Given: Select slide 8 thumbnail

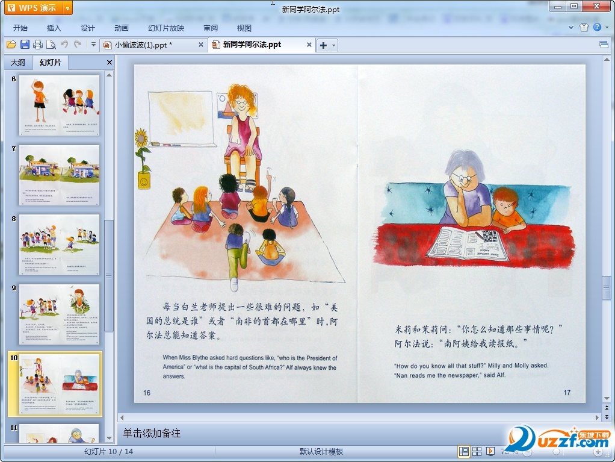Looking at the screenshot, I should coord(60,245).
